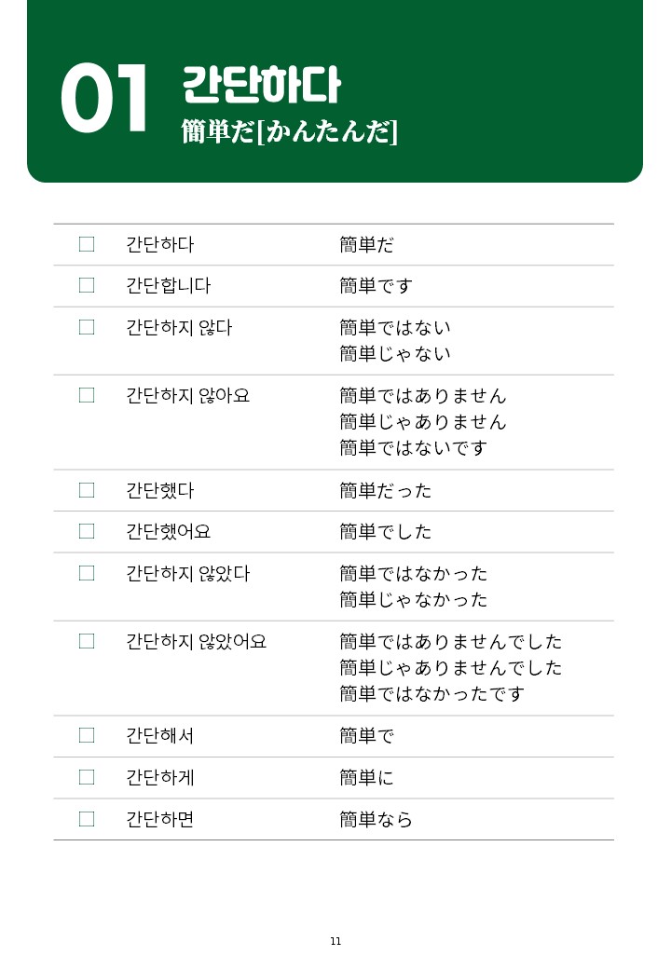Click the phrase 簡単じゃない

tap(395, 354)
